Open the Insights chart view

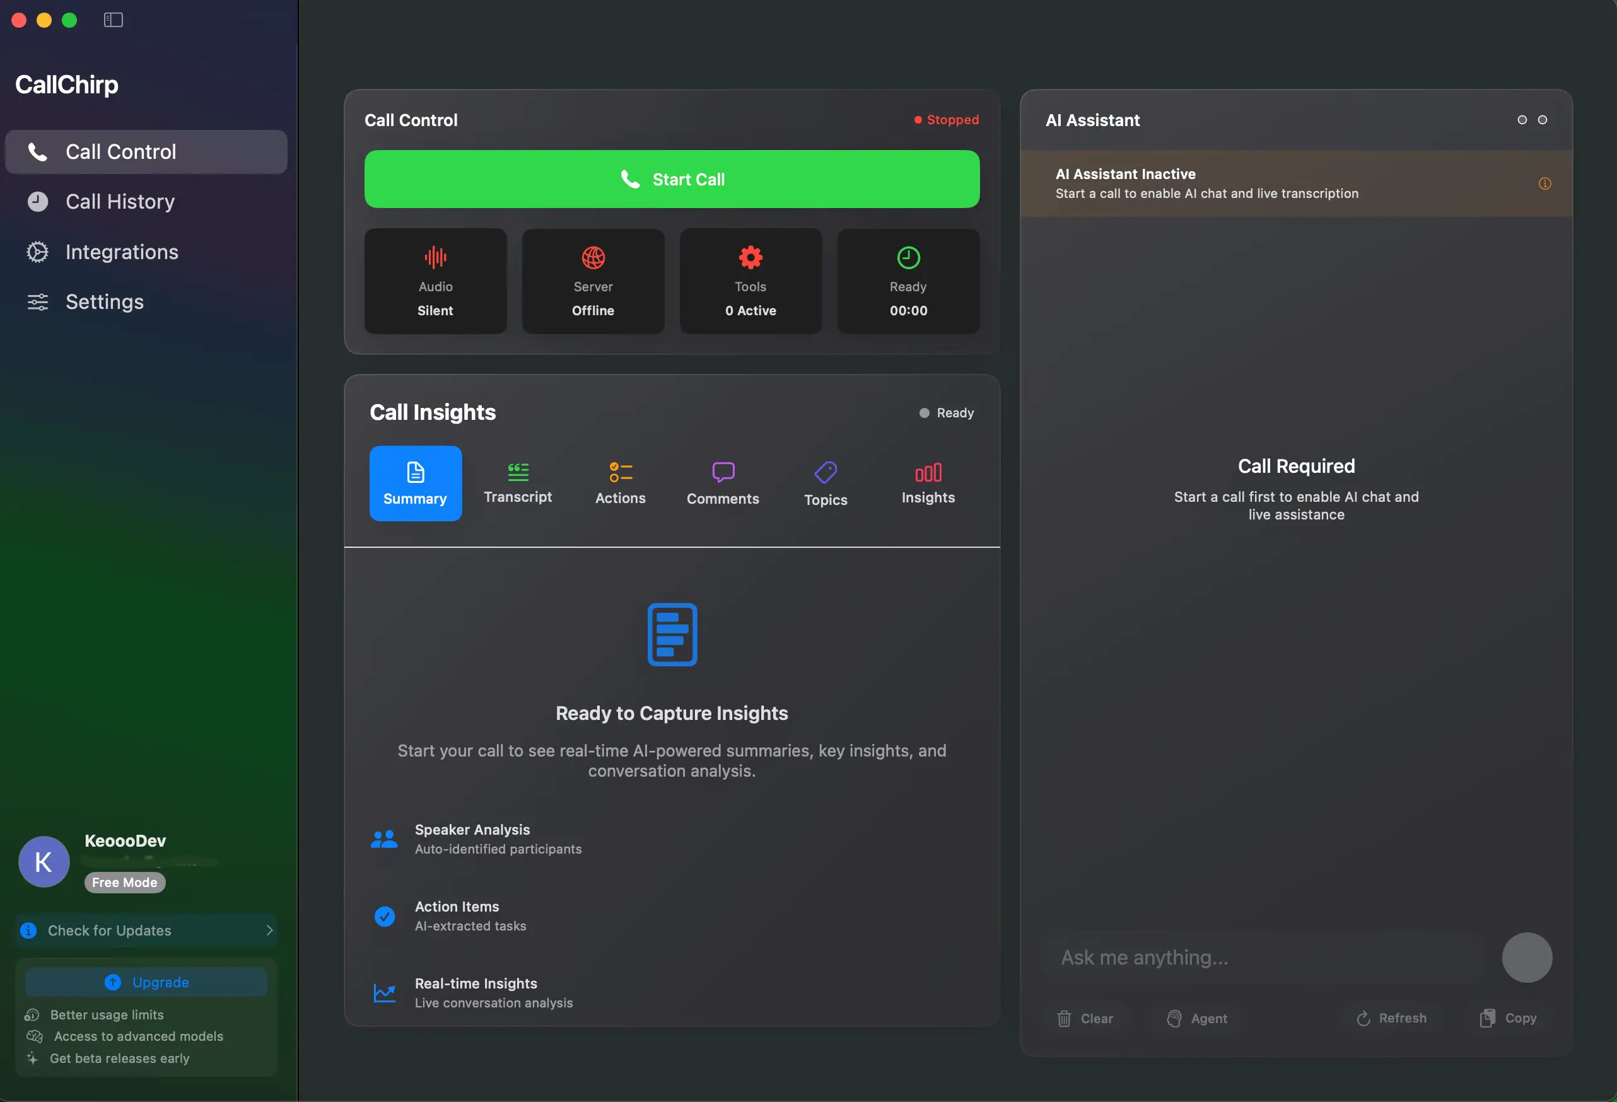928,483
